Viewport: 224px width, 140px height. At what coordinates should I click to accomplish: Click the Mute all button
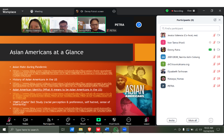192,120
